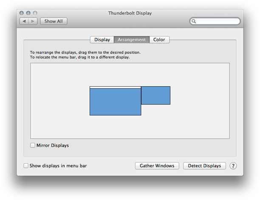Switch to the Display tab
Screen dimensions: 260x200
(x=102, y=39)
